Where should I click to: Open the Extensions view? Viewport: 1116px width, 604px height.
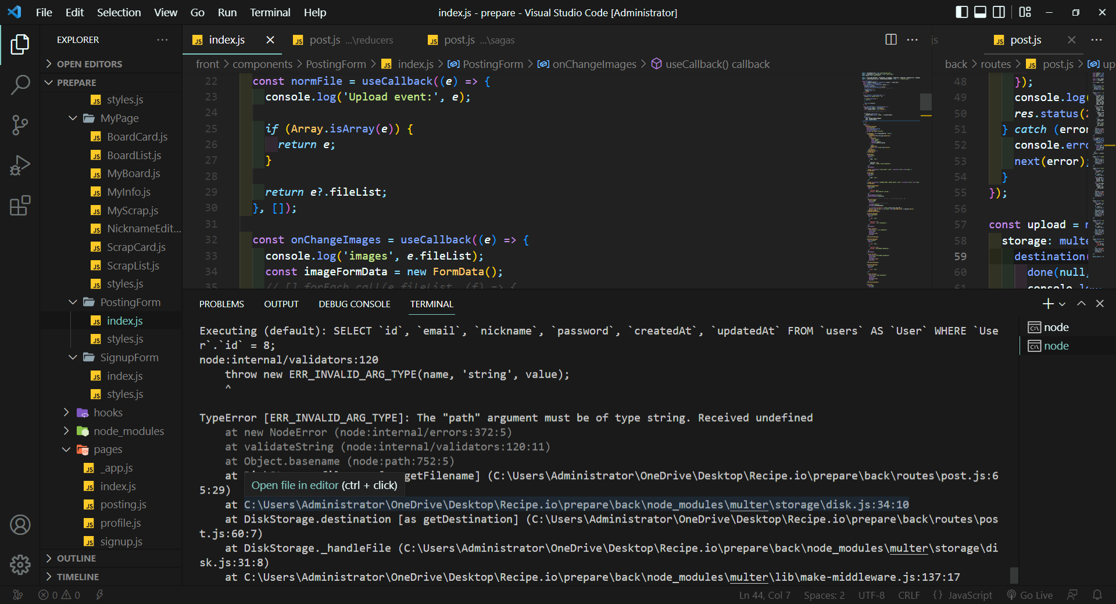[x=20, y=206]
